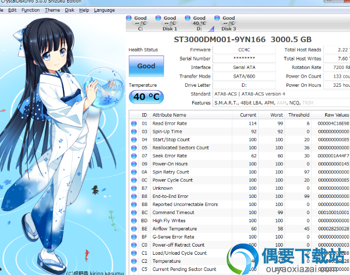Select the Disk 3 status orb
Viewport: 350px width, 275px height.
click(217, 18)
